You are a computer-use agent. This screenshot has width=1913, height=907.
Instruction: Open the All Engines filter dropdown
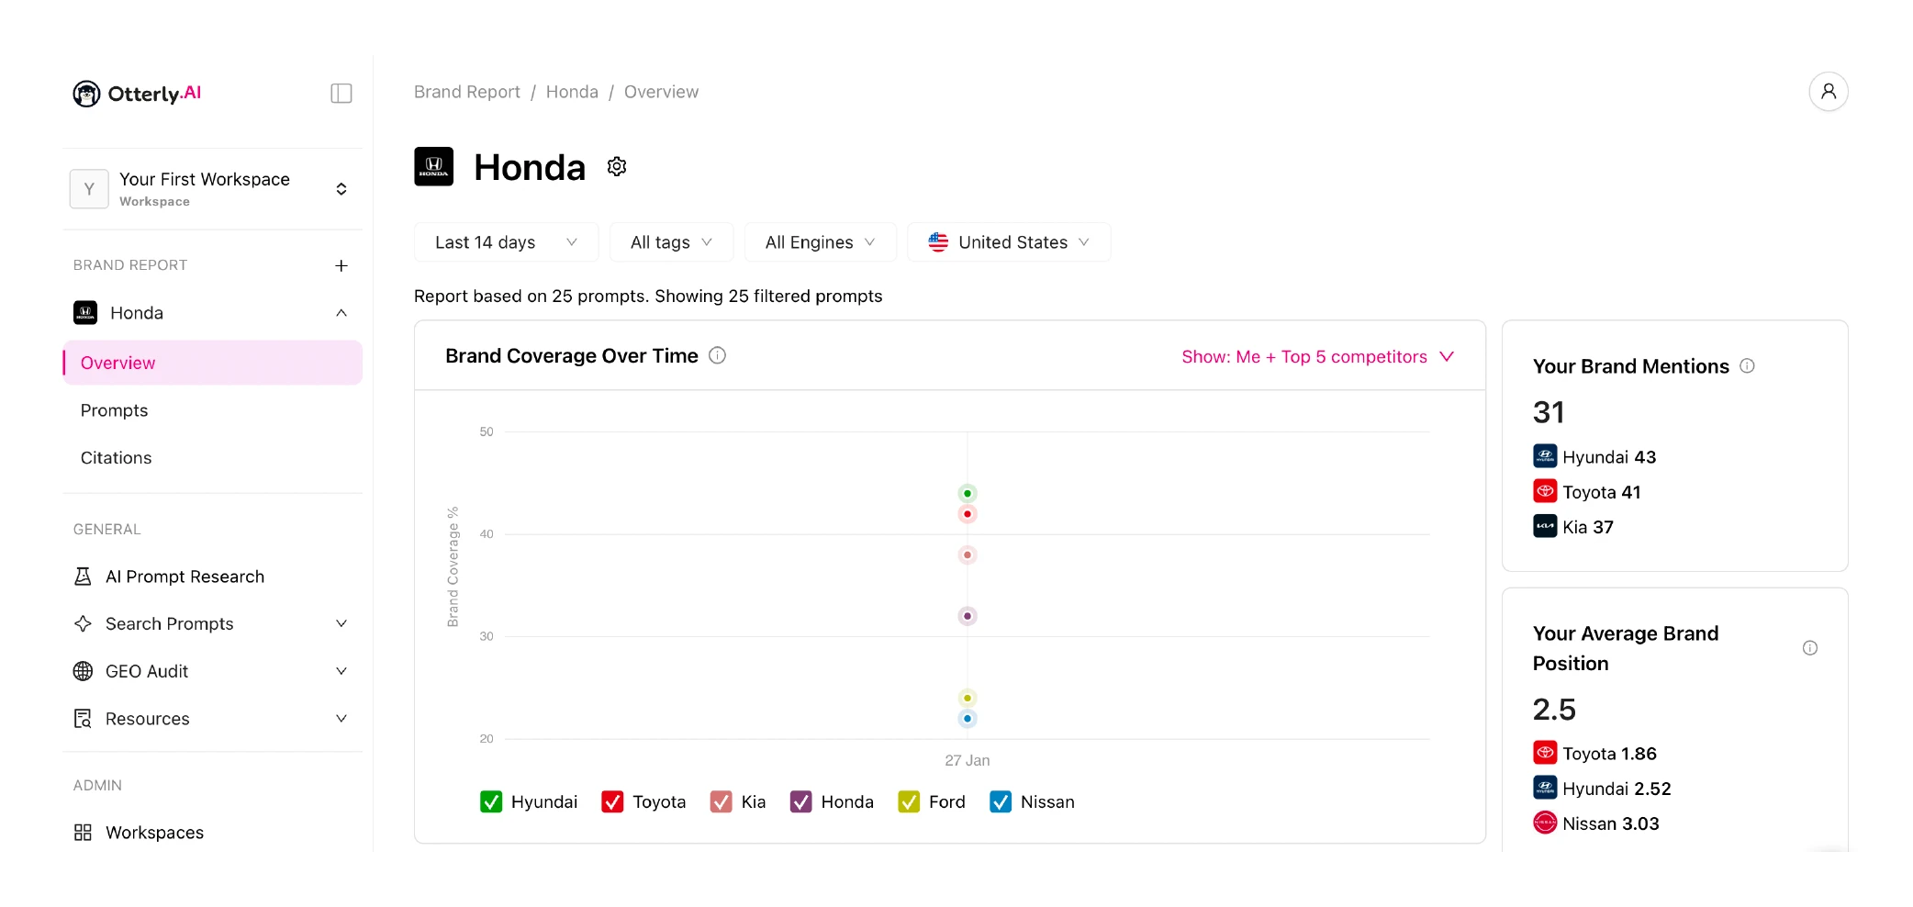820,242
